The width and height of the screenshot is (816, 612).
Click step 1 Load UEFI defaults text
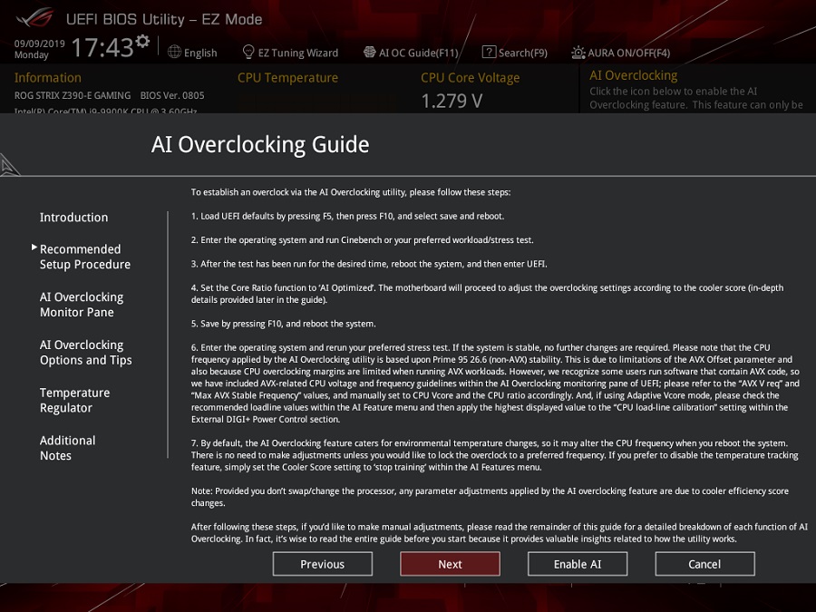coord(347,216)
